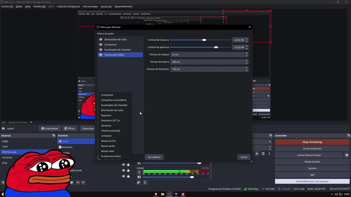Open advanced audio properties gears icon
Screen dimensions: 351x197
[139, 182]
